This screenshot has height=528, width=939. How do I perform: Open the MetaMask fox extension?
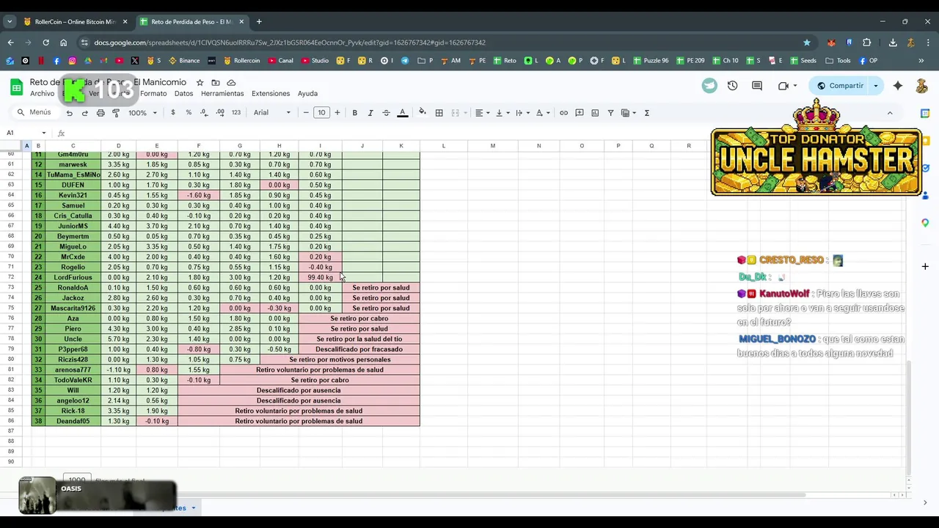click(x=830, y=43)
